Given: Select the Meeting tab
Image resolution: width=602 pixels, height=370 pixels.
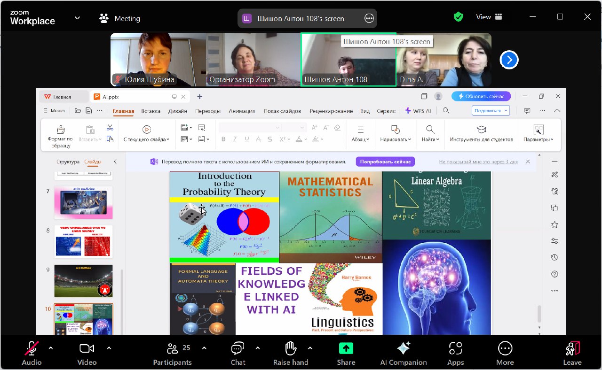Looking at the screenshot, I should (120, 19).
